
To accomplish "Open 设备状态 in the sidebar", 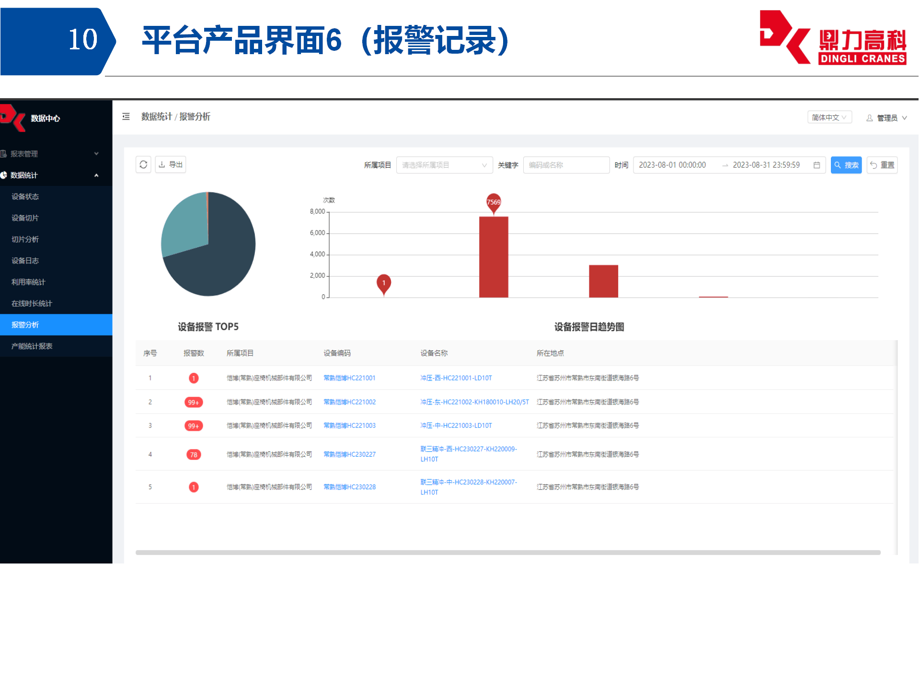I will click(x=25, y=196).
